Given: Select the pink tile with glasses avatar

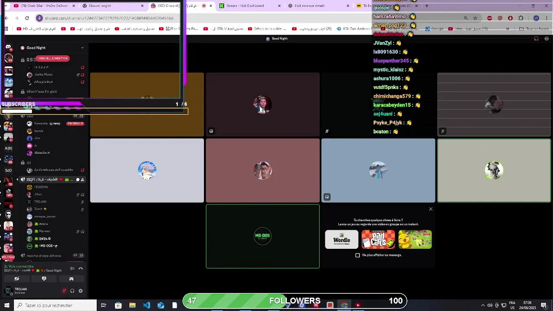Looking at the screenshot, I should point(263,170).
